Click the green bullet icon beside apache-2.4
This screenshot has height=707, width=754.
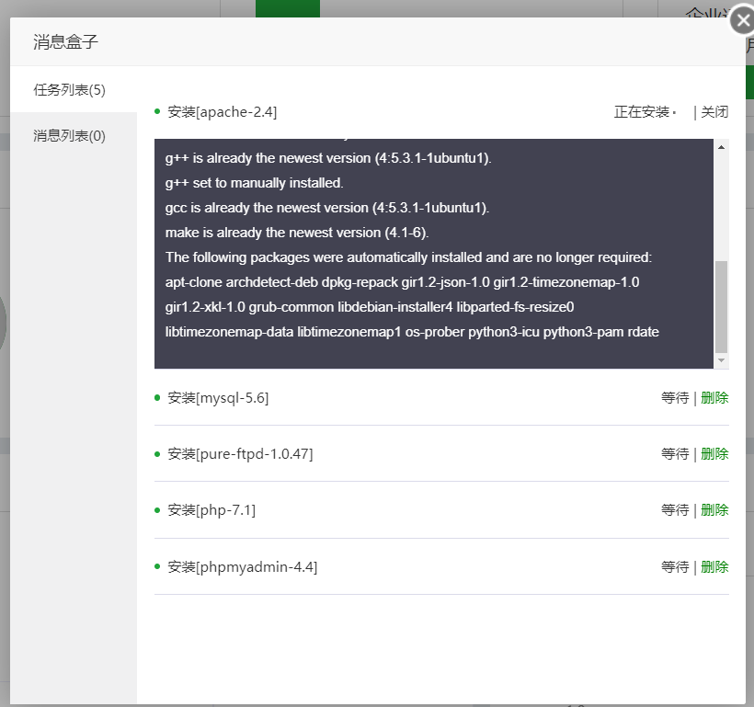[157, 112]
